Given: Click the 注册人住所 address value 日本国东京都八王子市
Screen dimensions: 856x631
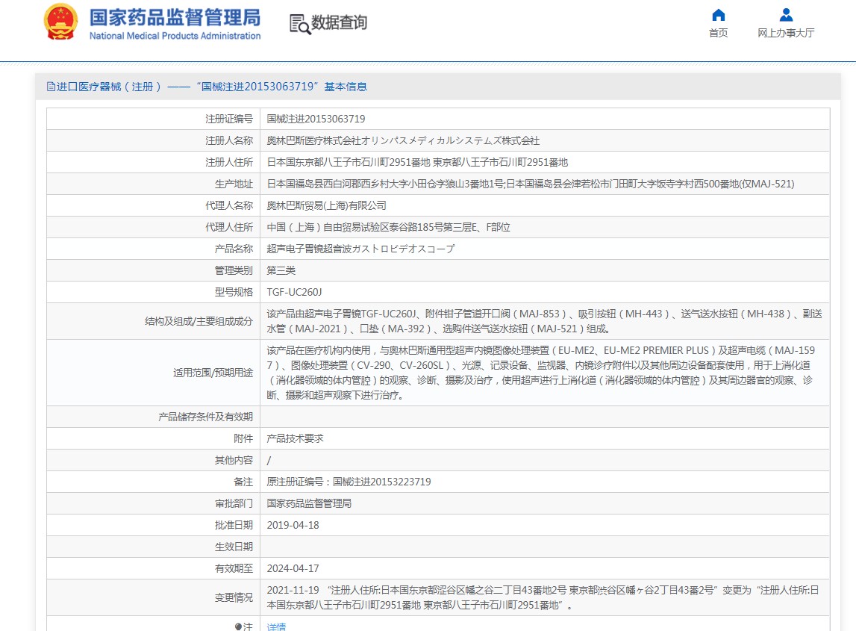Looking at the screenshot, I should tap(417, 162).
